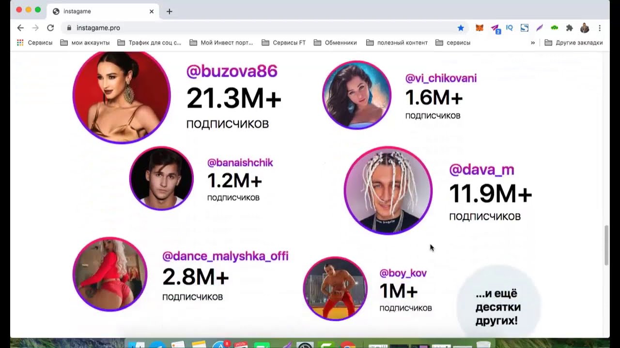Image resolution: width=620 pixels, height=348 pixels.
Task: Click the @buzova86 username link
Action: 232,72
